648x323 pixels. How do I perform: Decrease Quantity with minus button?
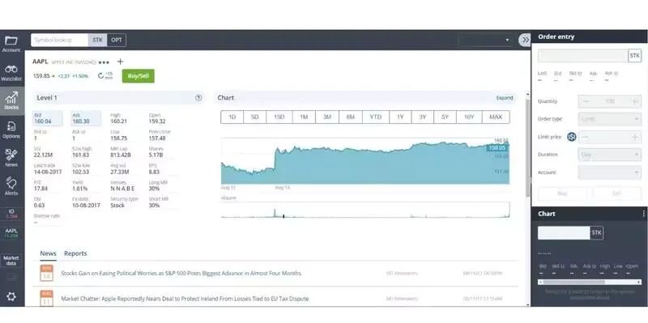pos(586,101)
